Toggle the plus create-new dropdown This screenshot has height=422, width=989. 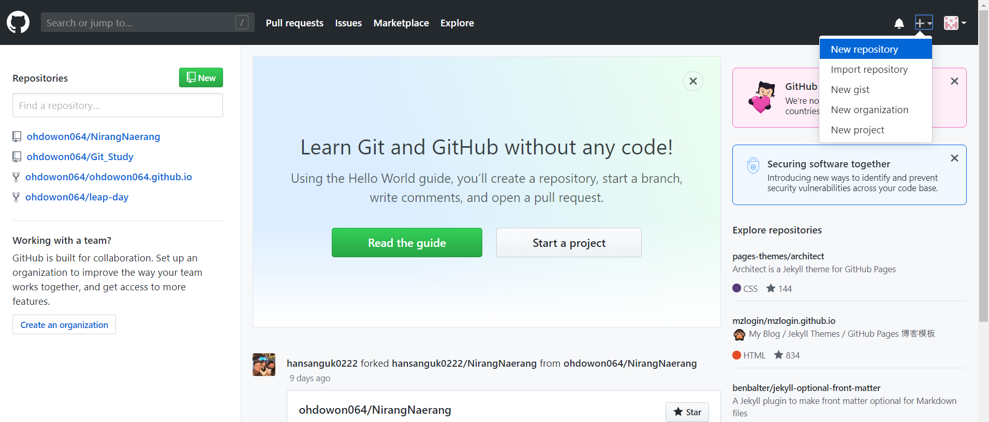(924, 23)
